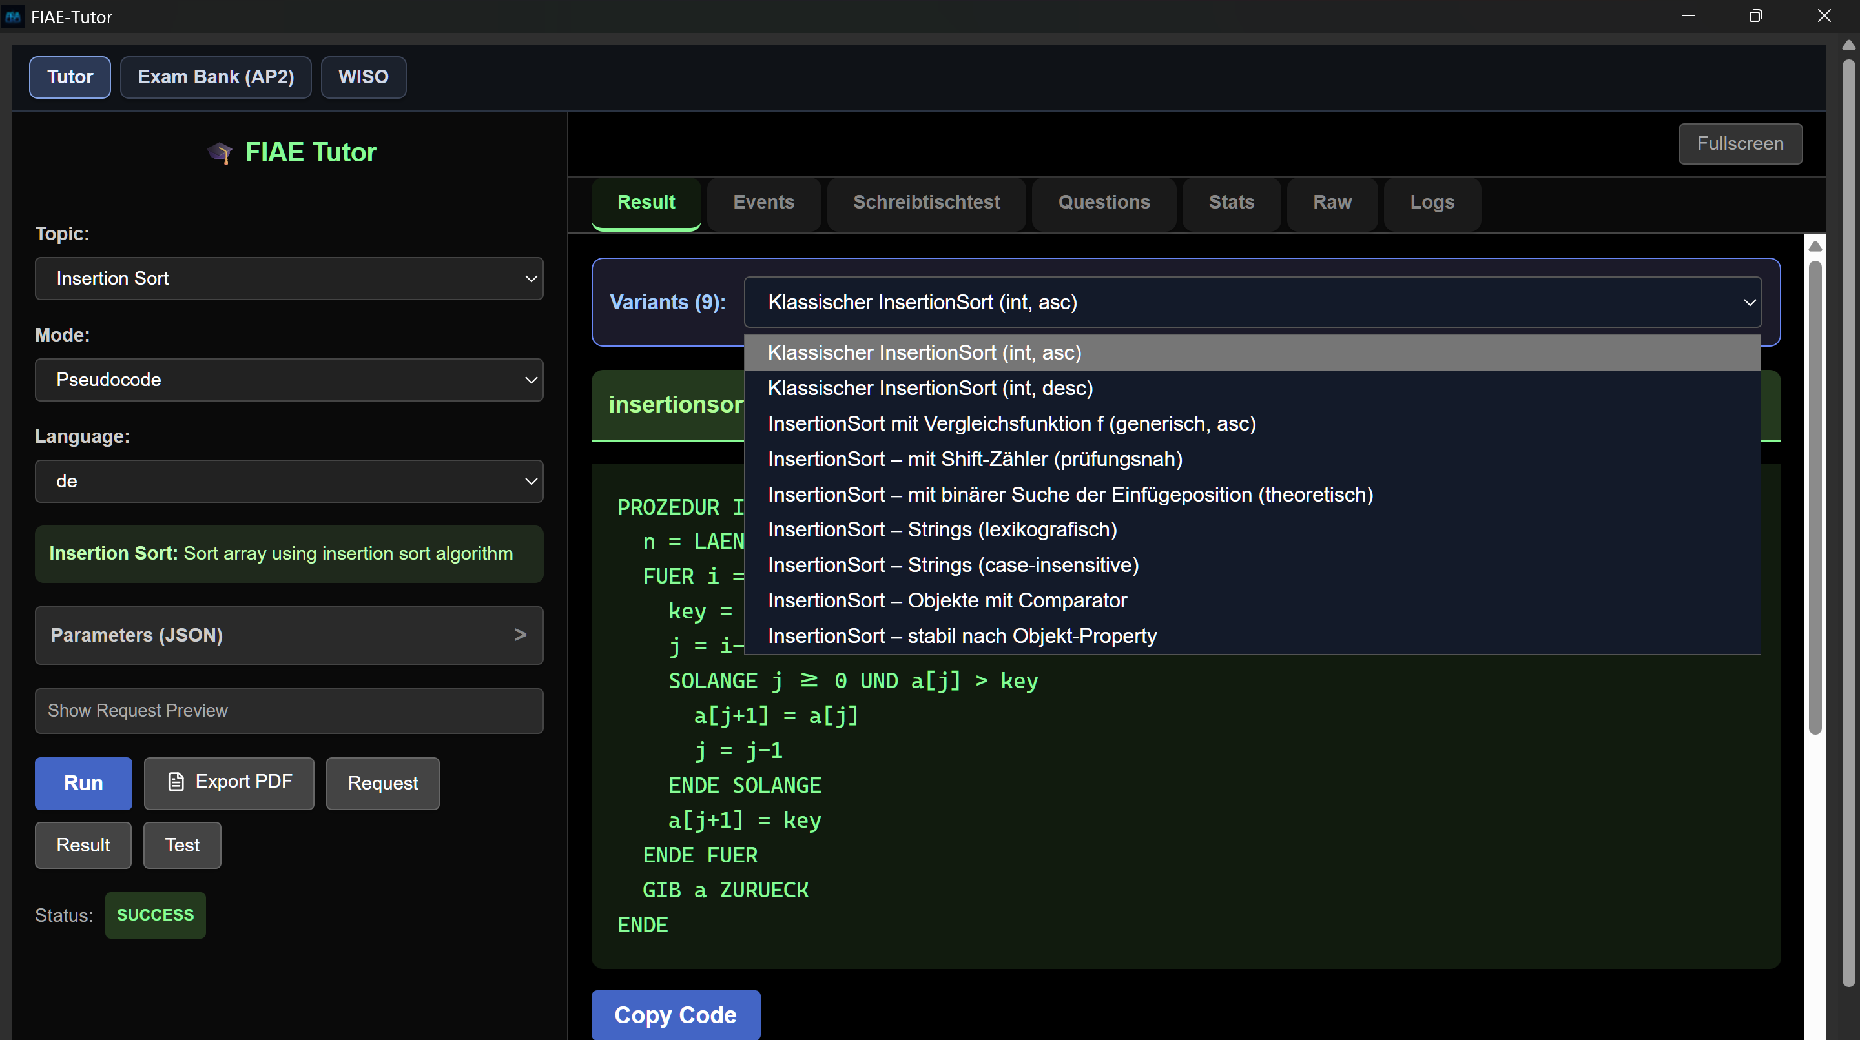Choose InsertionSort mit Vergleichsfunktion f option
The width and height of the screenshot is (1860, 1040).
click(1252, 423)
